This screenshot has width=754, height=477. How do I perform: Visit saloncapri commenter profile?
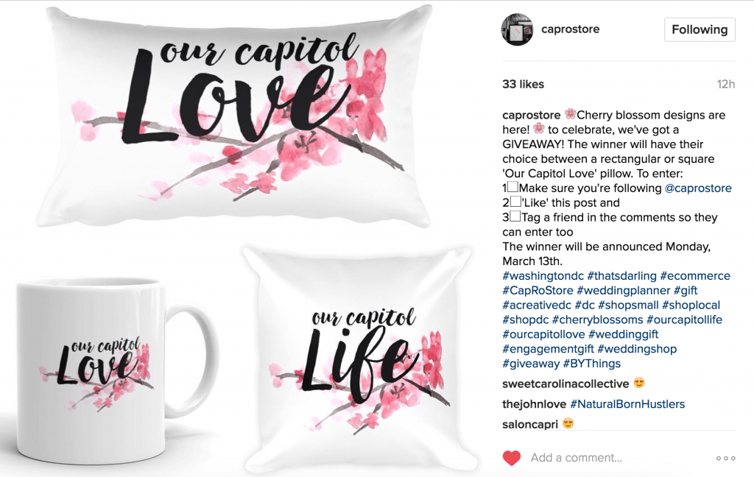click(x=530, y=424)
